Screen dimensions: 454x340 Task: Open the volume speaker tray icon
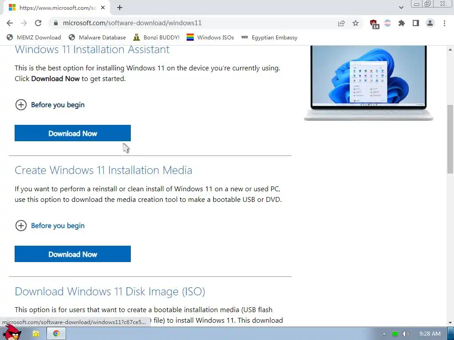pyautogui.click(x=406, y=334)
